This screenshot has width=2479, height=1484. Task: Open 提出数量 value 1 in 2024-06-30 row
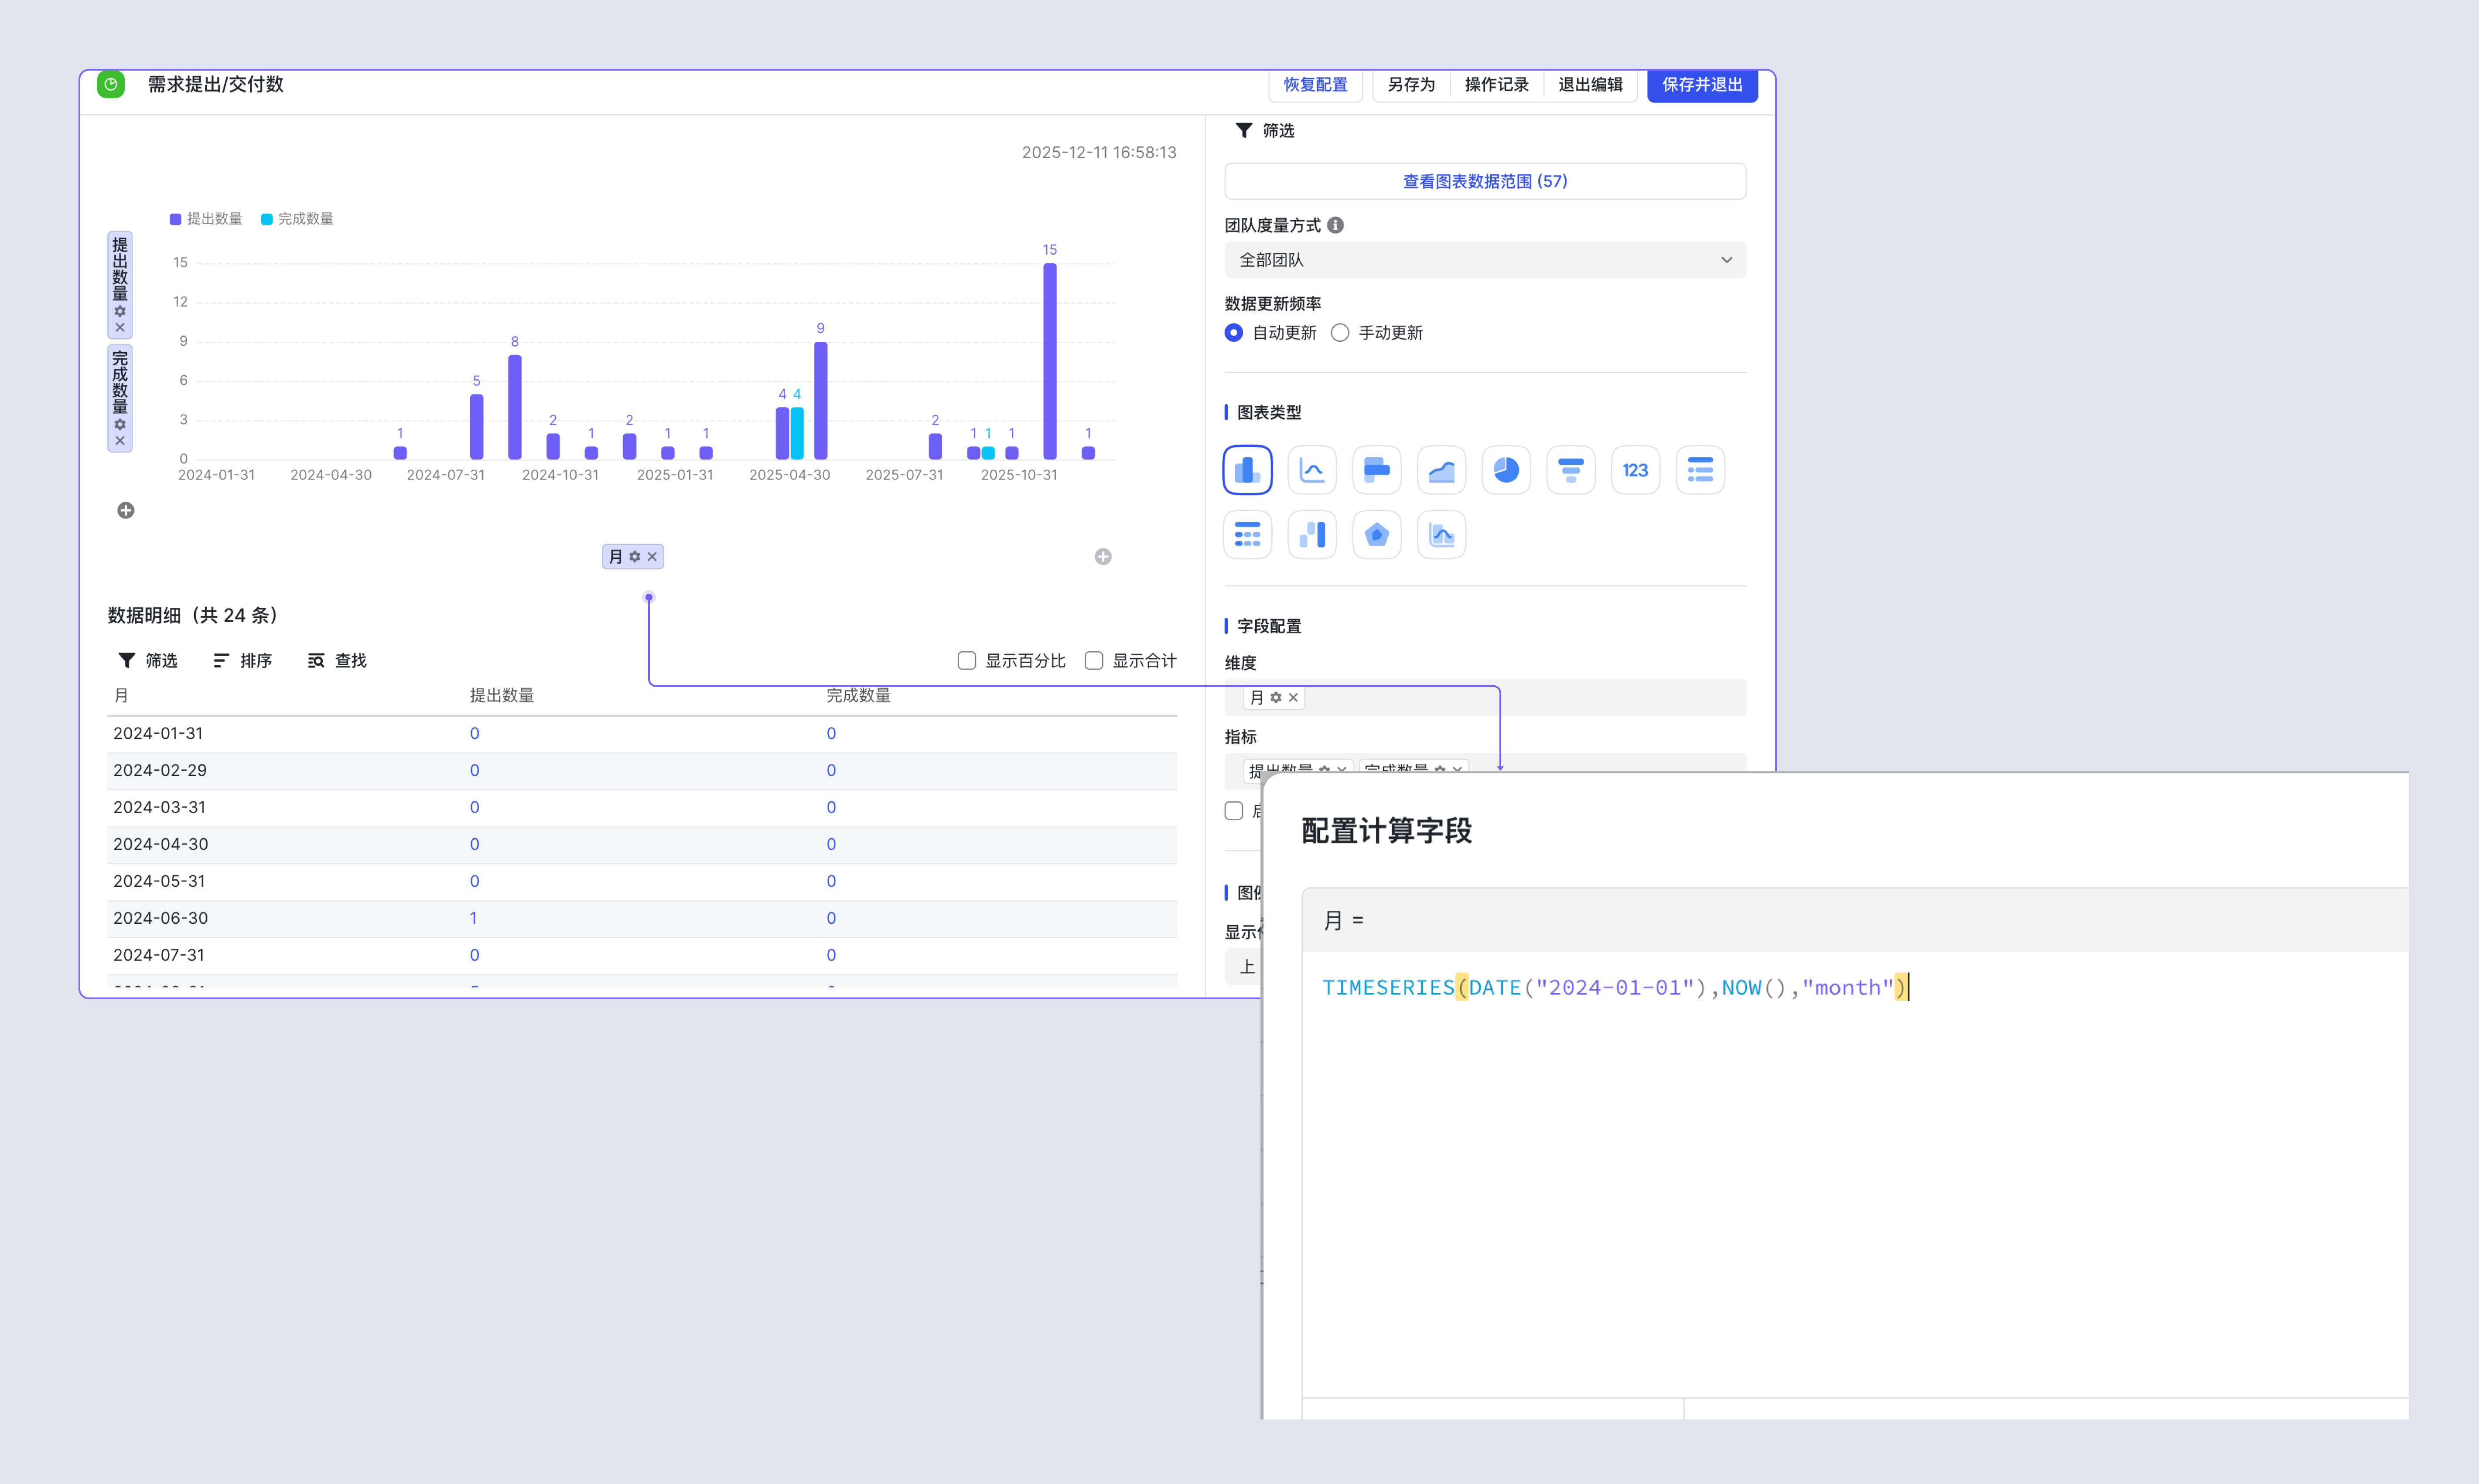473,919
